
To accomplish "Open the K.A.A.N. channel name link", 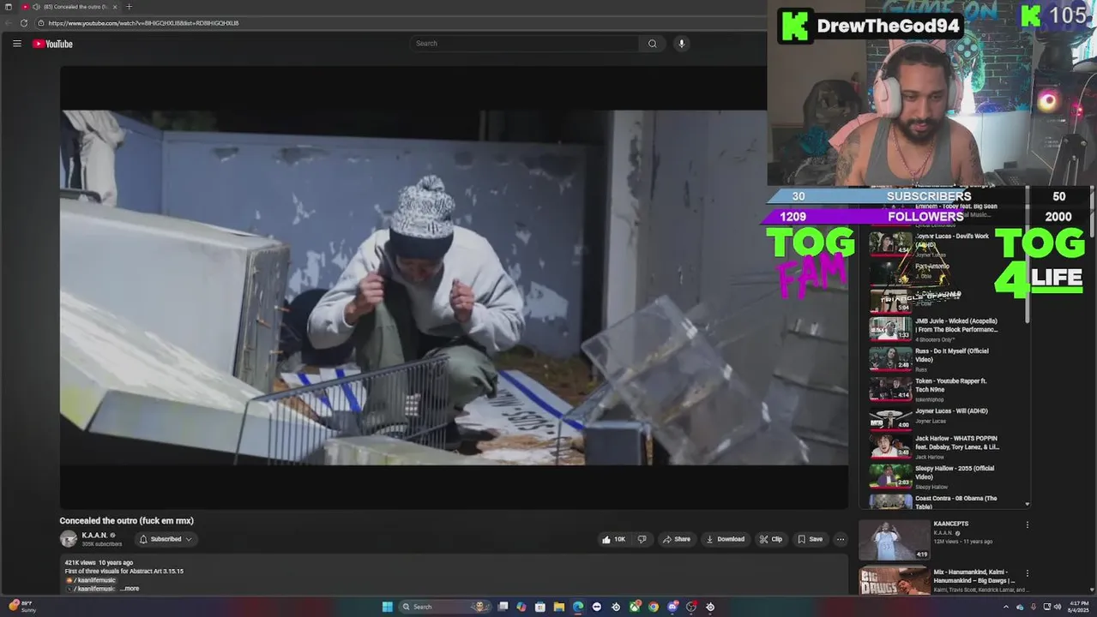I will (x=94, y=536).
